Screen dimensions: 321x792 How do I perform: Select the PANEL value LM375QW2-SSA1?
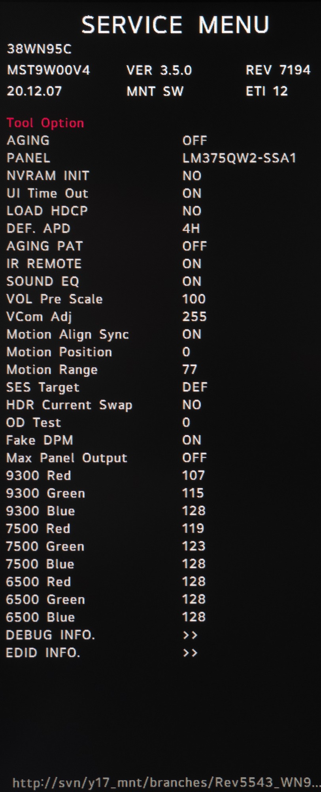[x=239, y=158]
